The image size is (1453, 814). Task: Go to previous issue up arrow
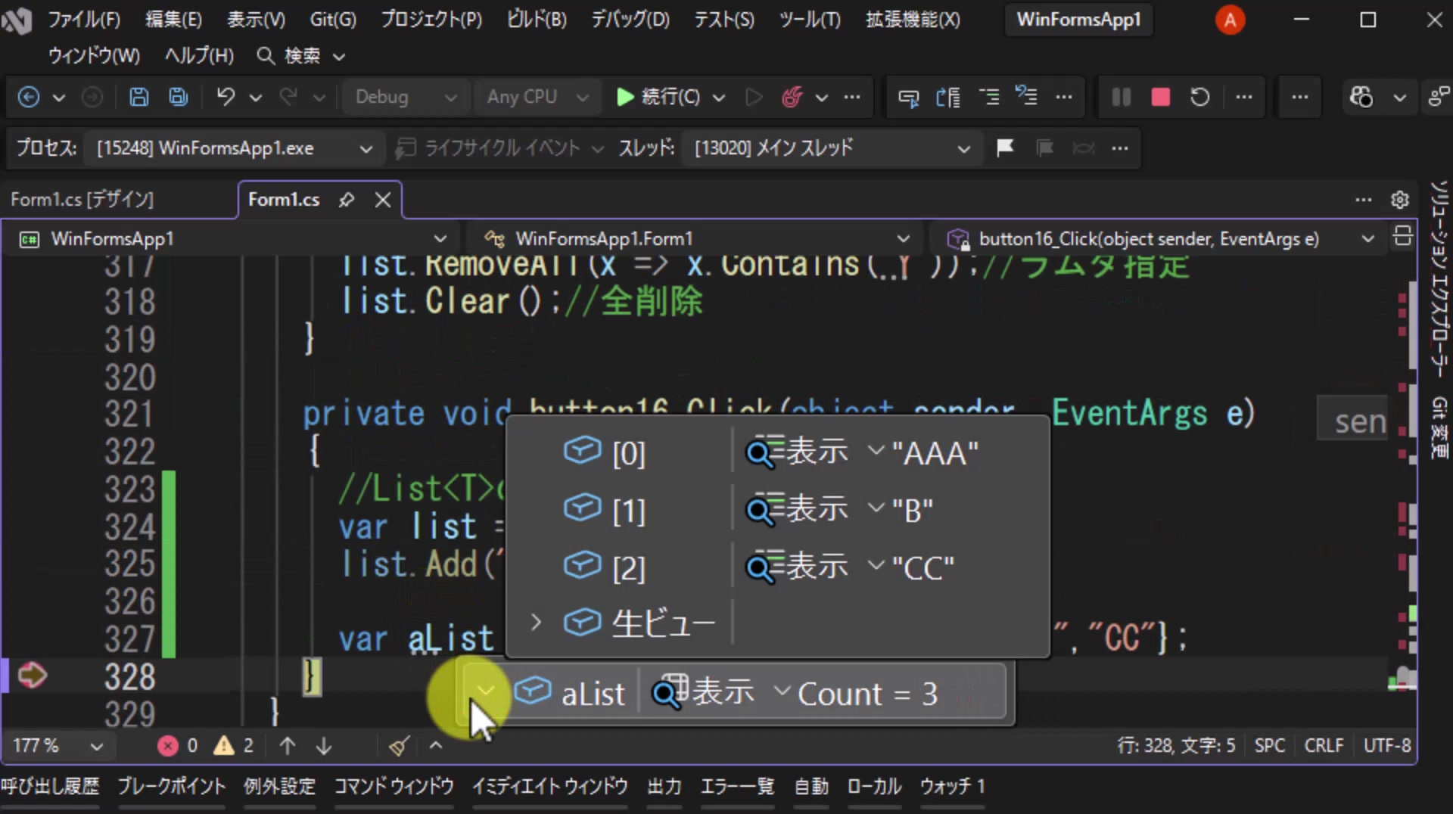point(288,746)
